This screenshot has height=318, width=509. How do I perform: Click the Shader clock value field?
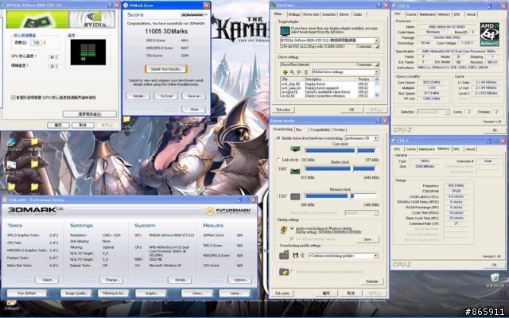(282, 169)
